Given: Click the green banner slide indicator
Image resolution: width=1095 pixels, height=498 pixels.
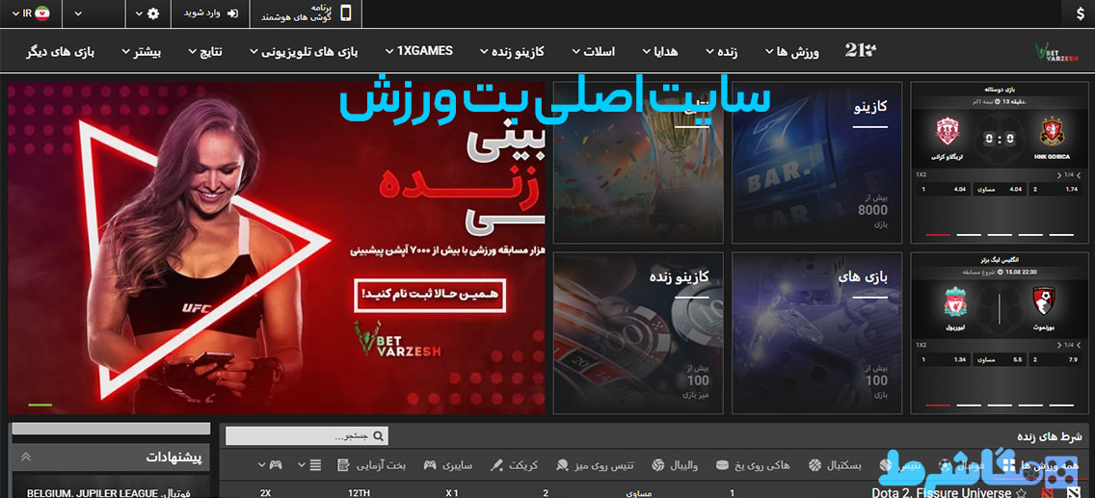Looking at the screenshot, I should pyautogui.click(x=40, y=405).
